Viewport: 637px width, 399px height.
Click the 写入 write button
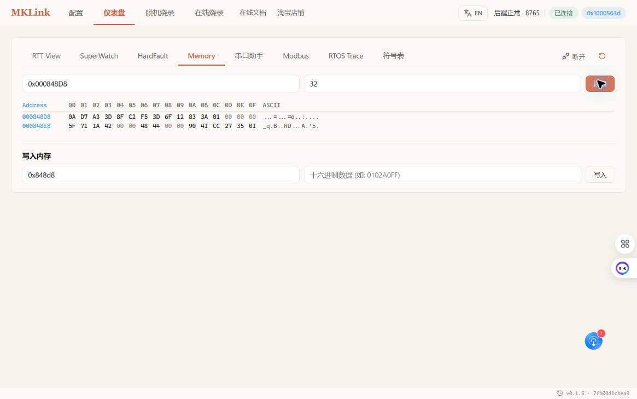(x=600, y=175)
